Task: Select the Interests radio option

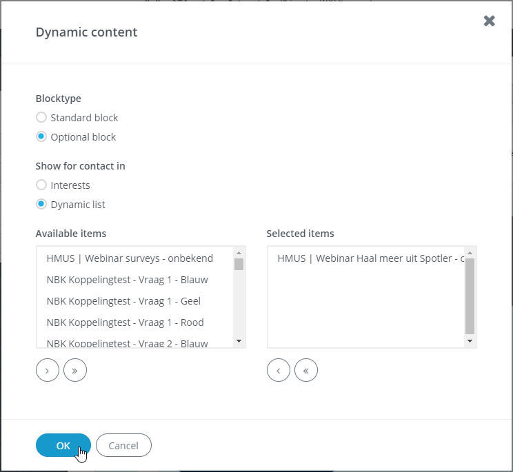Action: click(41, 185)
